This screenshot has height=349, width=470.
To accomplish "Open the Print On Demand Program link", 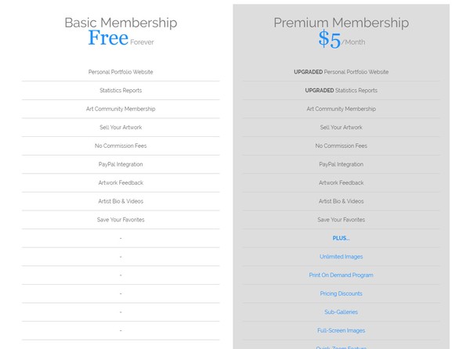I will pyautogui.click(x=341, y=275).
